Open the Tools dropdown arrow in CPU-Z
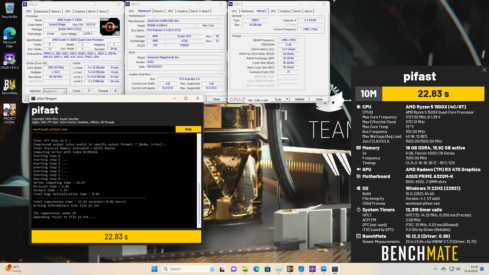The height and width of the screenshot is (275, 489). (287, 99)
